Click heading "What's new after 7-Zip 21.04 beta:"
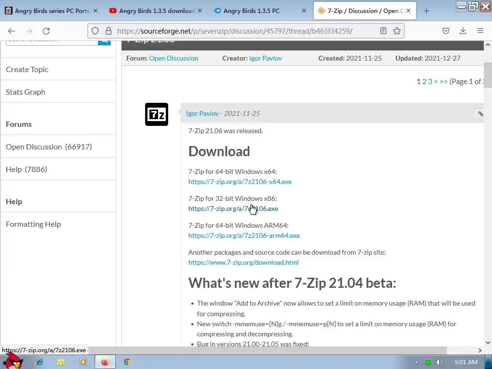This screenshot has width=492, height=369. pos(292,283)
